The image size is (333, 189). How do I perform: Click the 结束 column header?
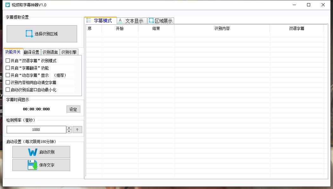(156, 28)
